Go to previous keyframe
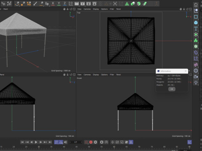Screen dimensions: 202x151 [27, 142]
